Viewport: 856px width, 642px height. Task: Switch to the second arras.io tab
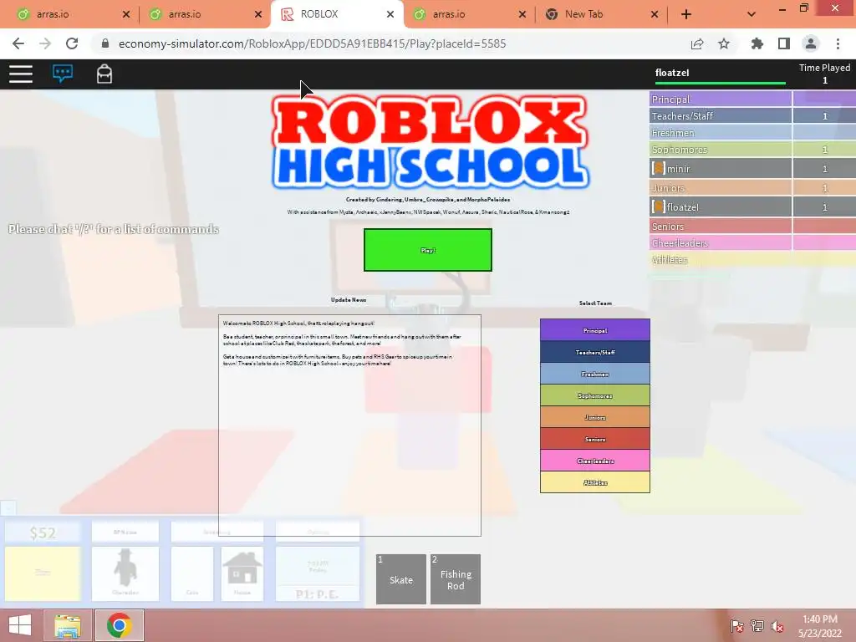coord(204,14)
